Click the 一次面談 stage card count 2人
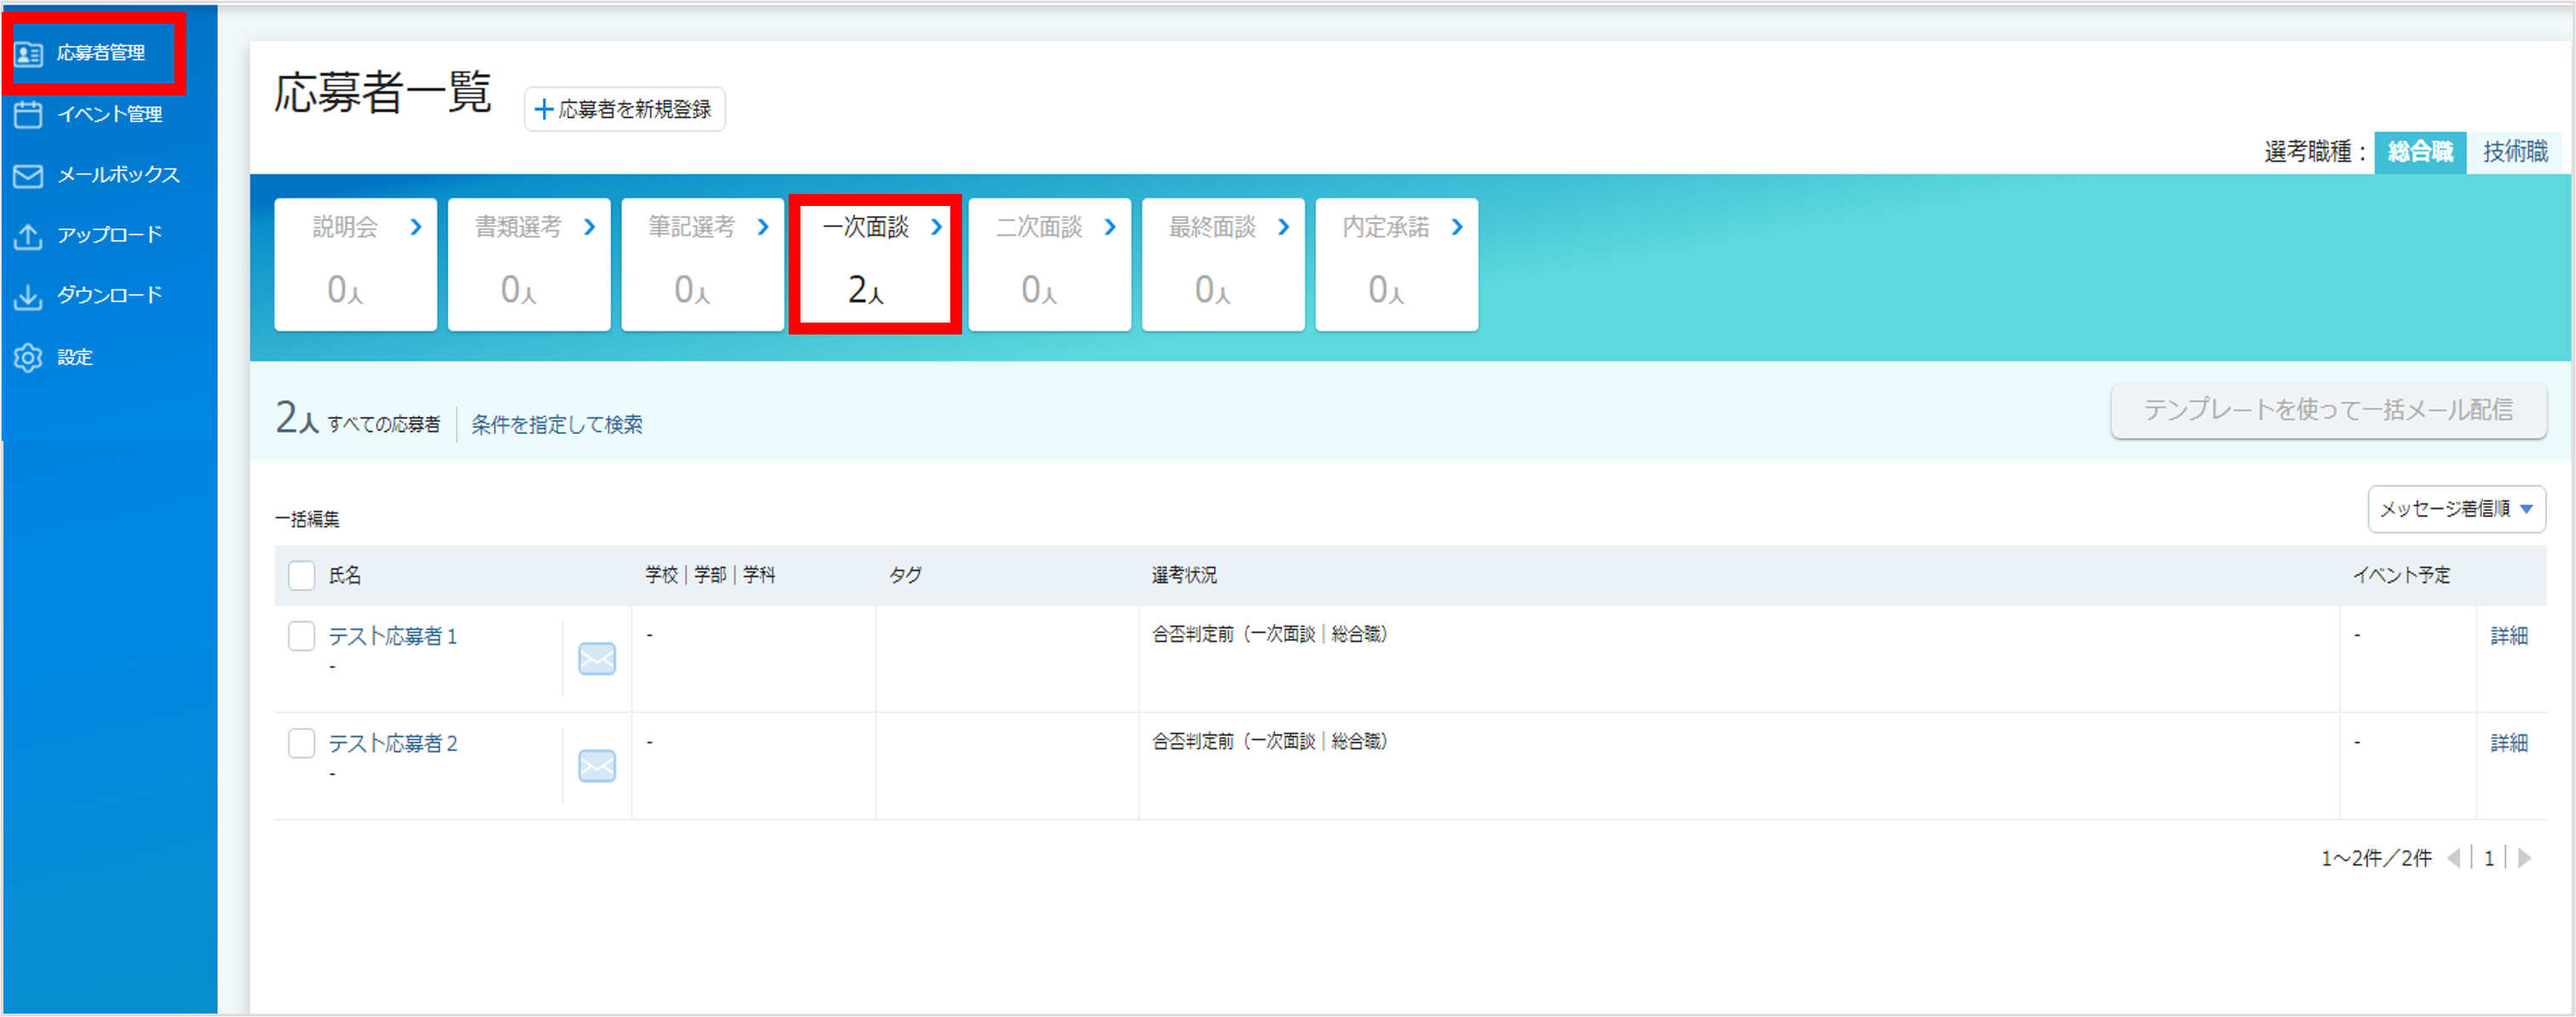Screen dimensions: 2576x1017 tap(866, 290)
